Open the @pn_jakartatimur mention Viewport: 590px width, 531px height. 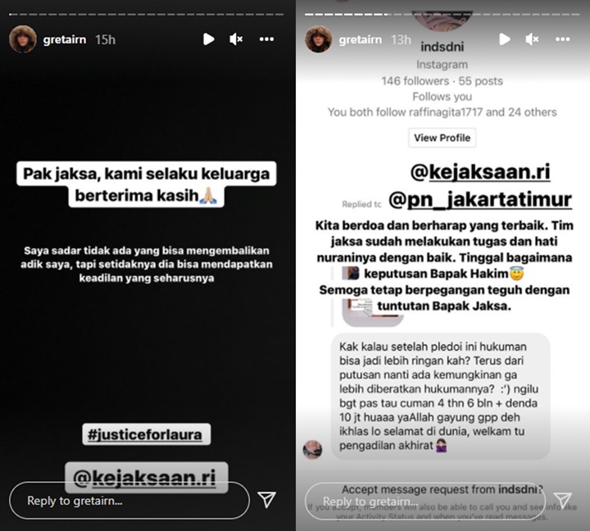coord(480,199)
